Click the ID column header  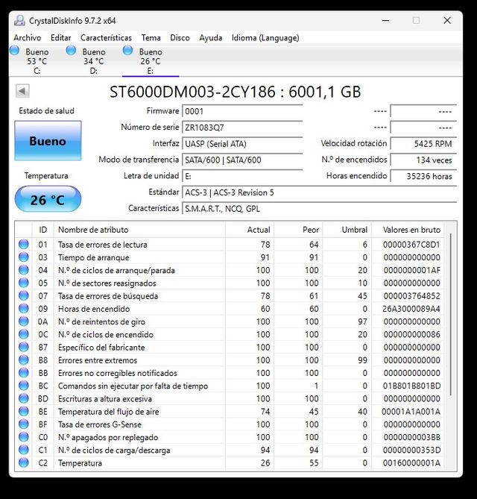tap(43, 230)
